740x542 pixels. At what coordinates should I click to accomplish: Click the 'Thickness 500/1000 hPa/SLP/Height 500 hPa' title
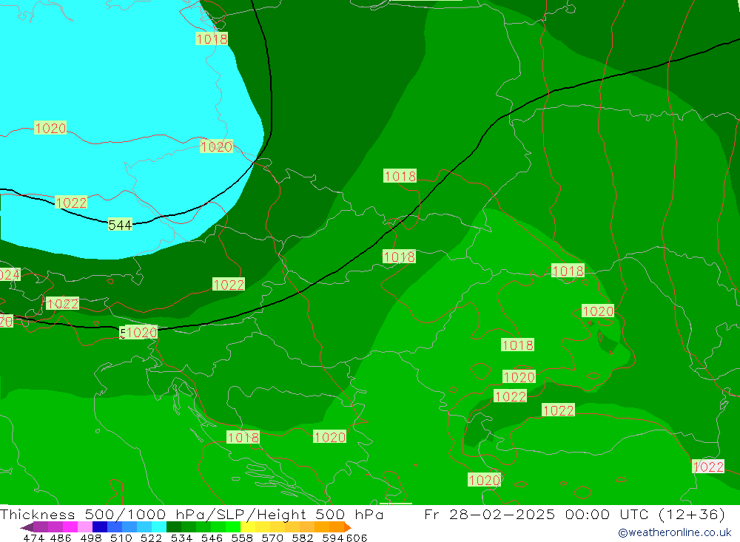pyautogui.click(x=191, y=514)
